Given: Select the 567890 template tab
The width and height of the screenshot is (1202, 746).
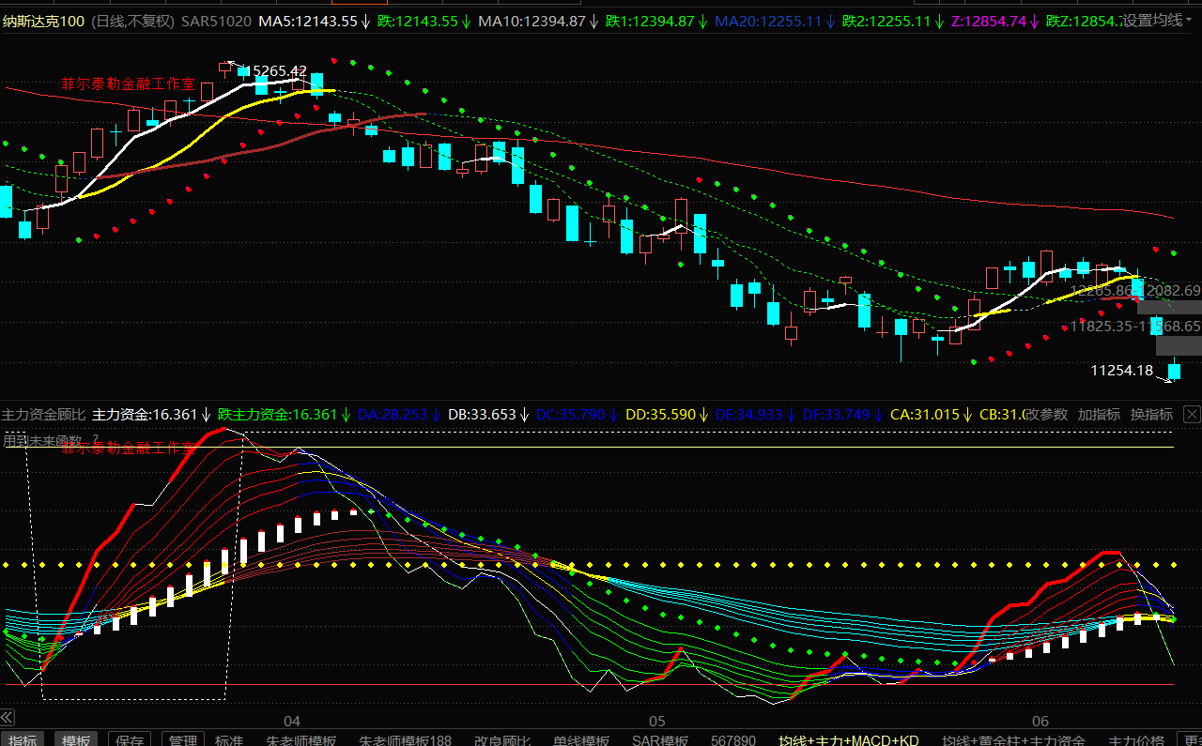Looking at the screenshot, I should pos(733,739).
